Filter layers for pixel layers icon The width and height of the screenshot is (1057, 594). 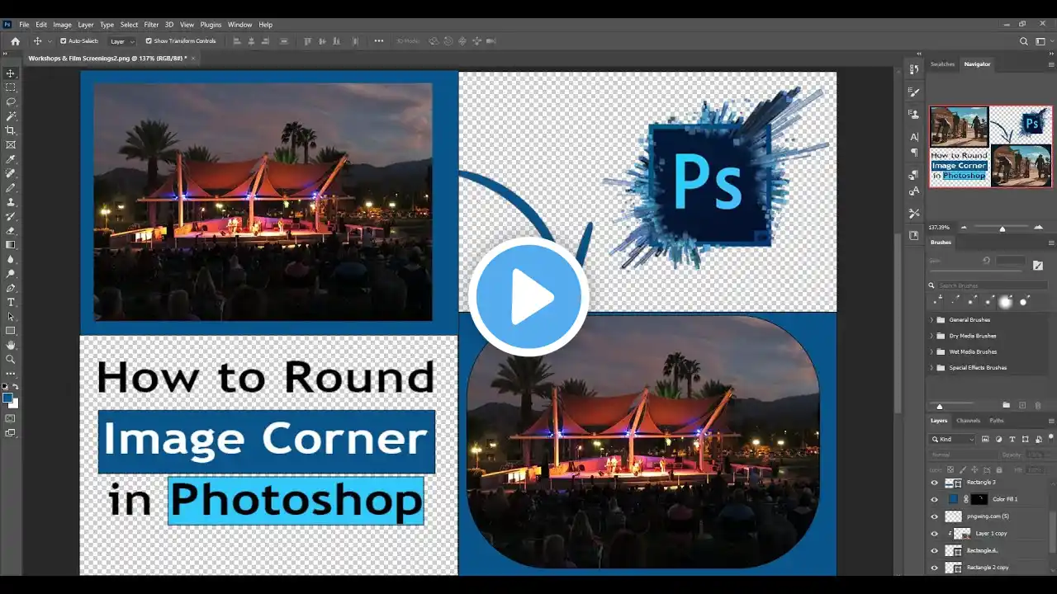click(x=986, y=439)
